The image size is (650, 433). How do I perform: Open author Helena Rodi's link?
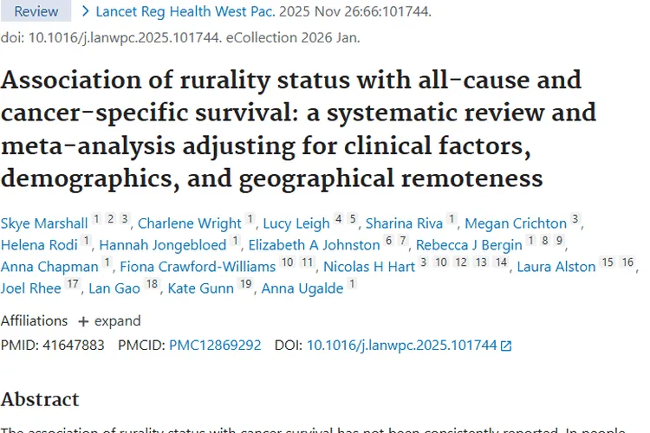[x=40, y=245]
